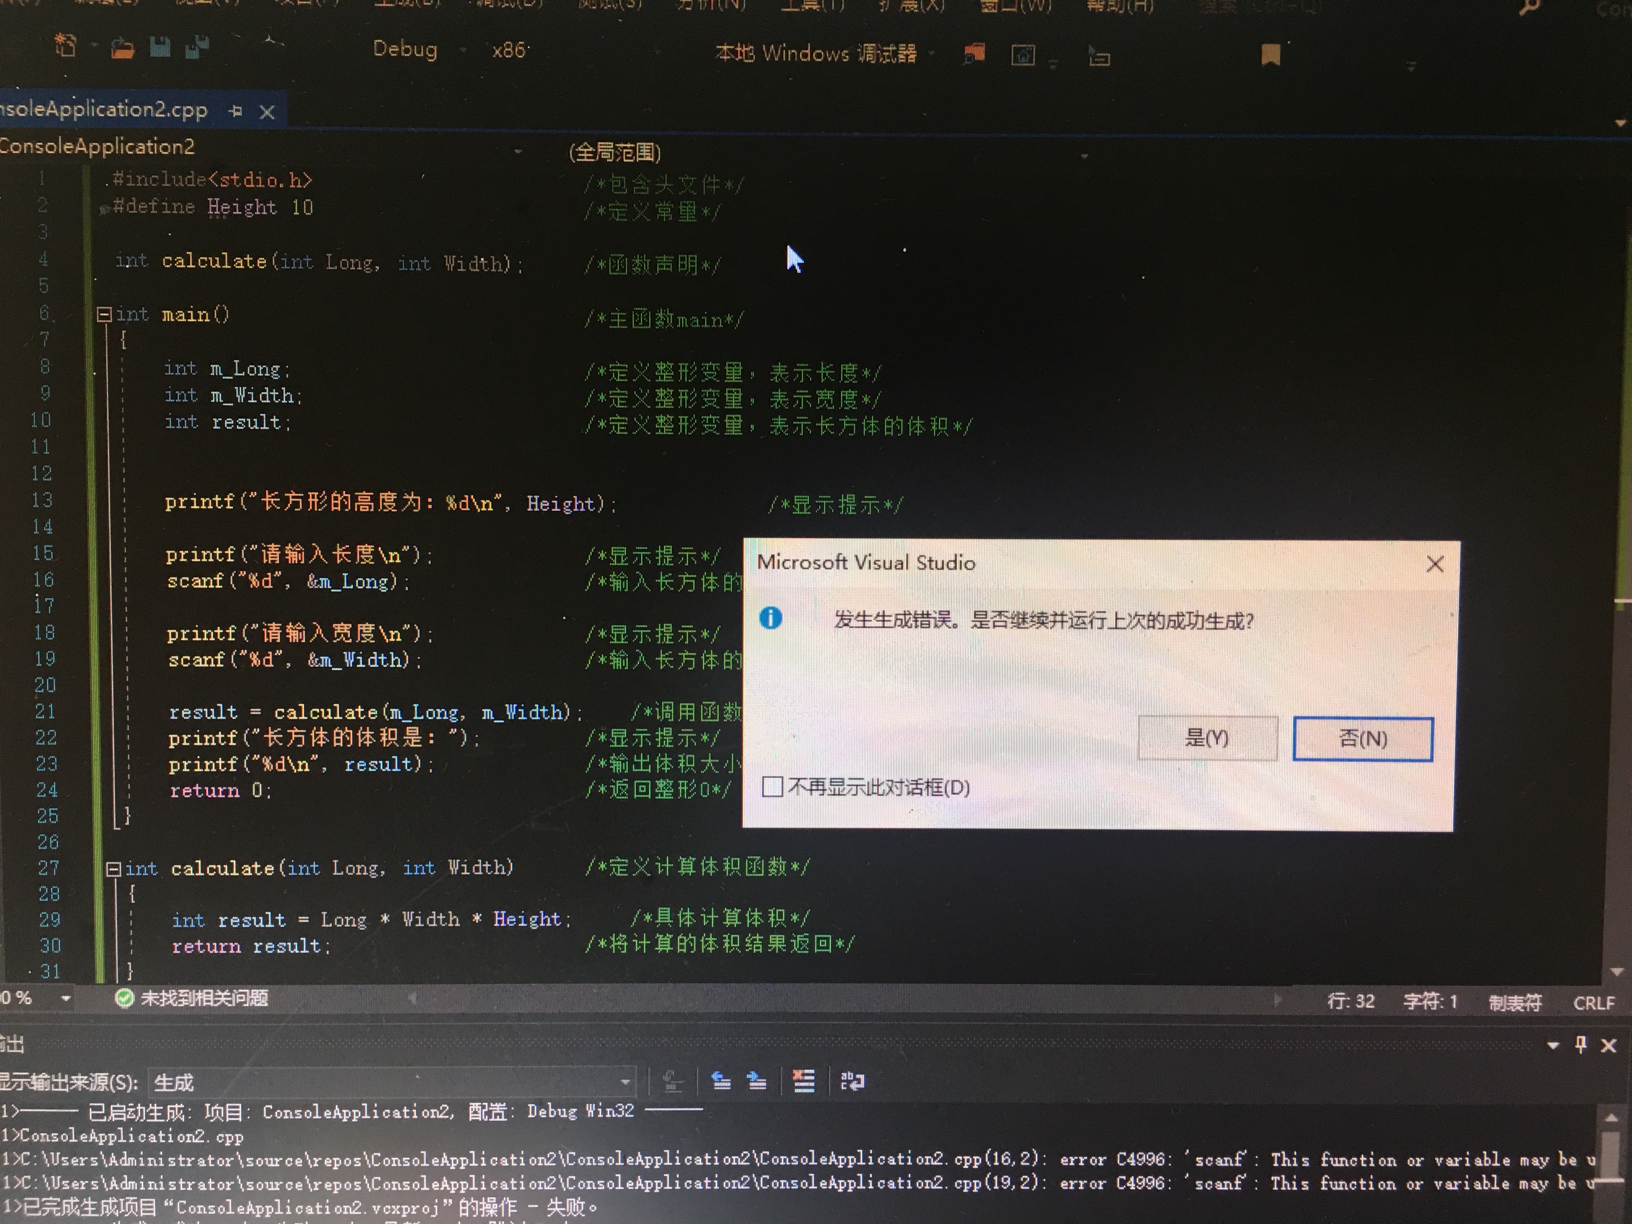Click the greyed find-message-in-code output icon

click(672, 1082)
